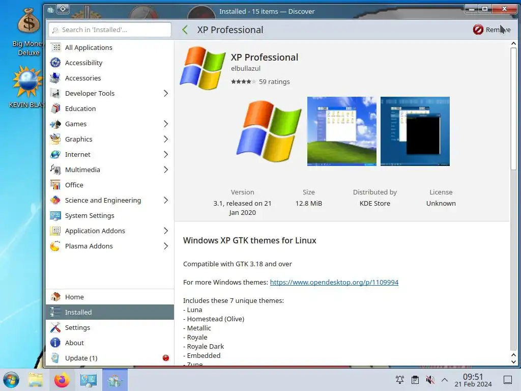Click Science and Engineering icon
This screenshot has width=521, height=391.
pyautogui.click(x=55, y=201)
